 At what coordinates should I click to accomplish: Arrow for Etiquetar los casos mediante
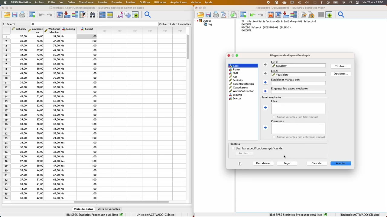point(265,91)
